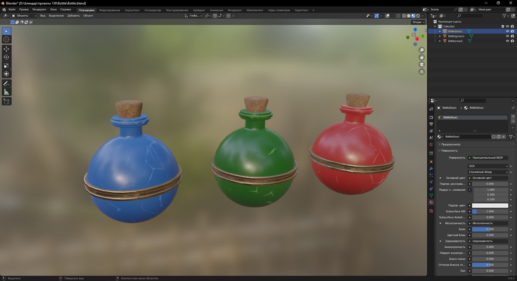Click the zoom view magnifier icon
Screen dimensions: 517x281
point(422,50)
